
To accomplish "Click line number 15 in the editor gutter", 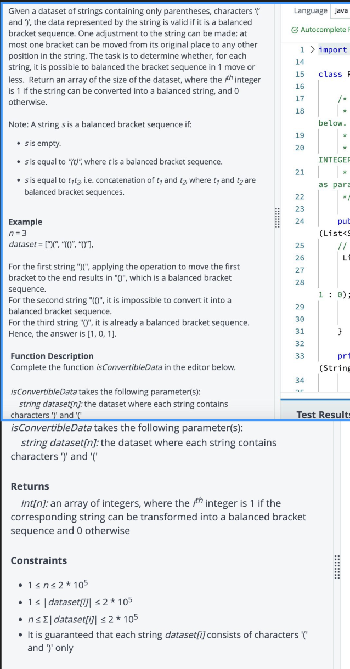I will click(x=300, y=74).
